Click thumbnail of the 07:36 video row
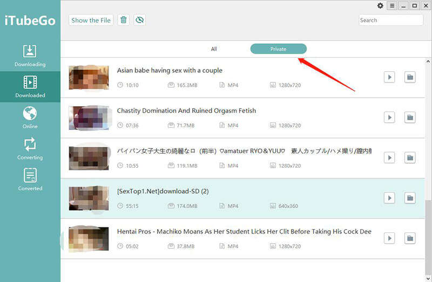432x282 pixels. tap(89, 118)
